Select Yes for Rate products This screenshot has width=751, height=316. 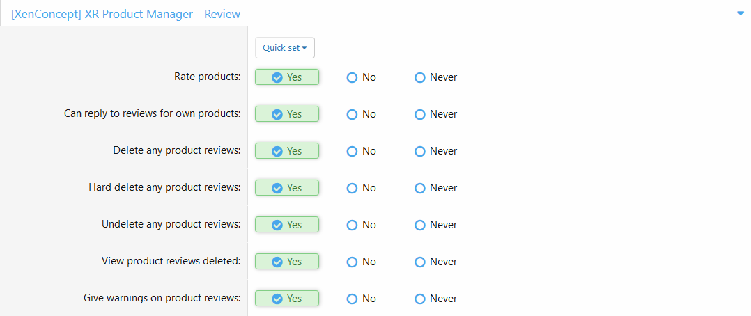287,77
